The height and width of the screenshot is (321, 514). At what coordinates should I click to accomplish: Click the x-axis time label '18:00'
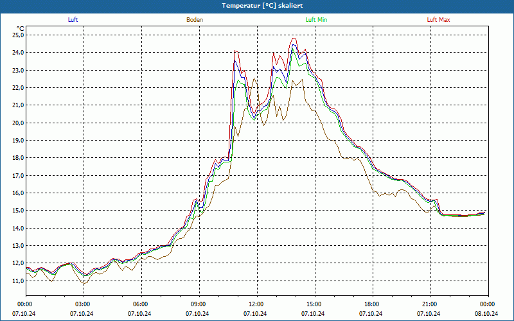(x=373, y=304)
